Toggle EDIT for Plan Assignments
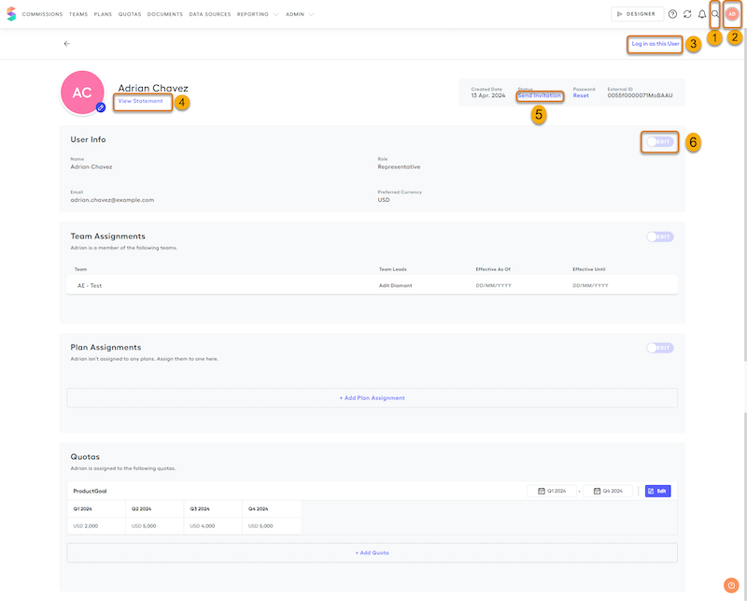 658,347
